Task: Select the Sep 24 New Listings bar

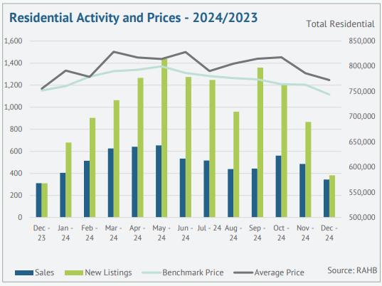Action: [x=260, y=142]
